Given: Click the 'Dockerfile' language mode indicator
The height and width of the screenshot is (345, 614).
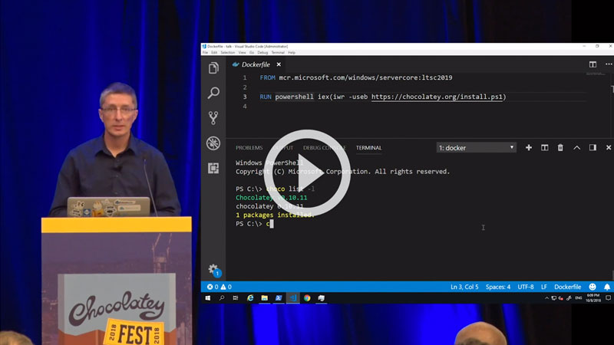Looking at the screenshot, I should coord(567,287).
